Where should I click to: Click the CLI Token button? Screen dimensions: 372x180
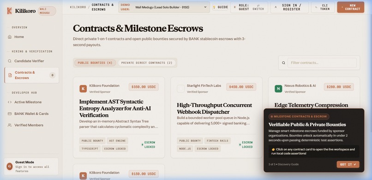click(x=323, y=7)
